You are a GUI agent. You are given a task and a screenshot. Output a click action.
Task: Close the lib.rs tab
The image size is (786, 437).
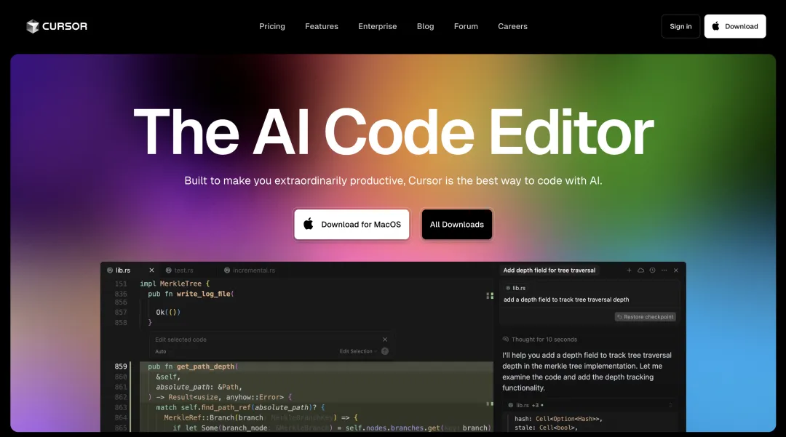coord(151,270)
